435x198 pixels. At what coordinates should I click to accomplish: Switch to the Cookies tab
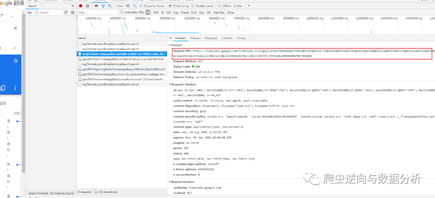(227, 38)
